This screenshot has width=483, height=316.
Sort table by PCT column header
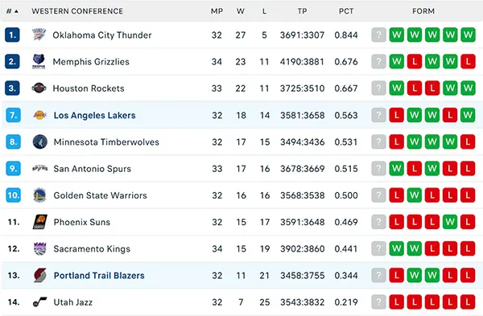click(x=346, y=11)
